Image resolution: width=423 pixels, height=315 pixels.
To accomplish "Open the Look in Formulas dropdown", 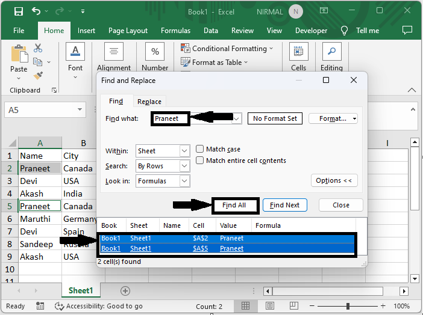I will 163,181.
